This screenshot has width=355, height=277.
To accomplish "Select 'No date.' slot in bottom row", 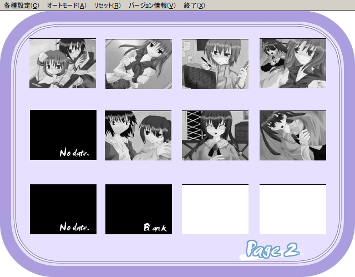I will (x=63, y=209).
